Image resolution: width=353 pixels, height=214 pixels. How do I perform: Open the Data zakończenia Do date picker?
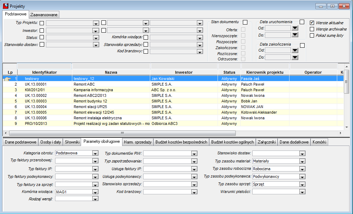295,58
